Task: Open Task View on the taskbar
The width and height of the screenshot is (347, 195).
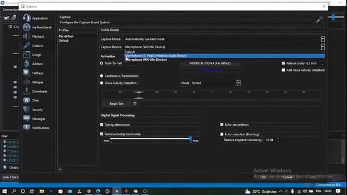Action: click(x=32, y=191)
